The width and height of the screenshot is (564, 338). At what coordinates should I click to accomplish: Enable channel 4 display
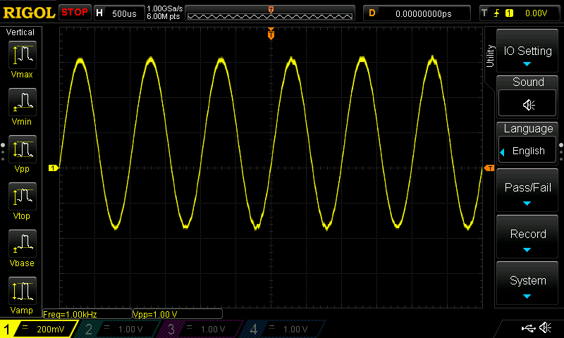(281, 329)
